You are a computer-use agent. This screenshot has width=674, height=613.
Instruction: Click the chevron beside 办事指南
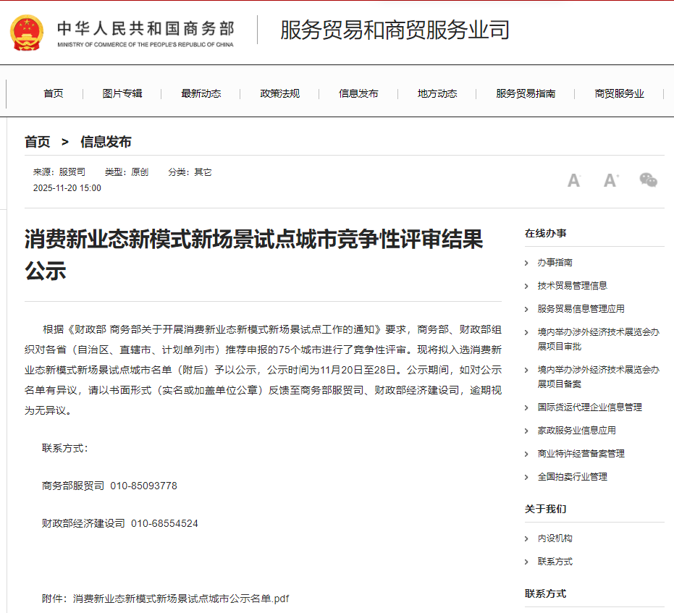click(527, 263)
